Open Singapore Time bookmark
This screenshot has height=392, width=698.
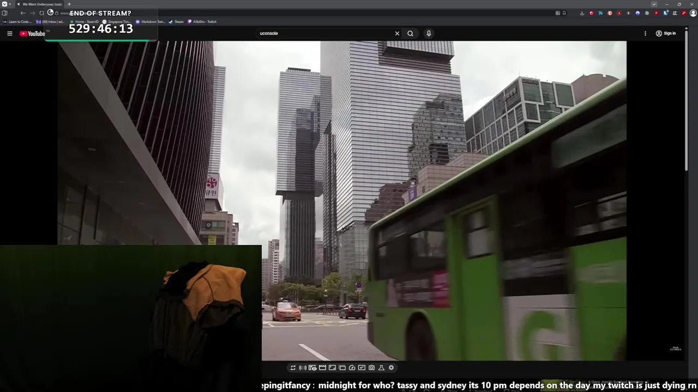coord(117,22)
